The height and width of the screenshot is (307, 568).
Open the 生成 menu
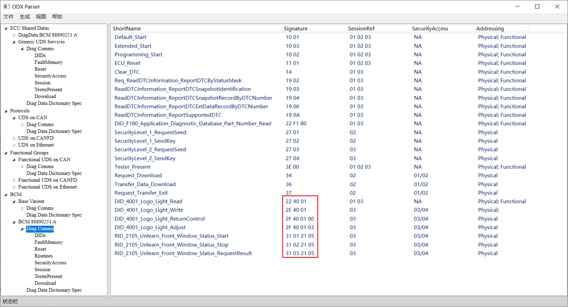tap(25, 17)
